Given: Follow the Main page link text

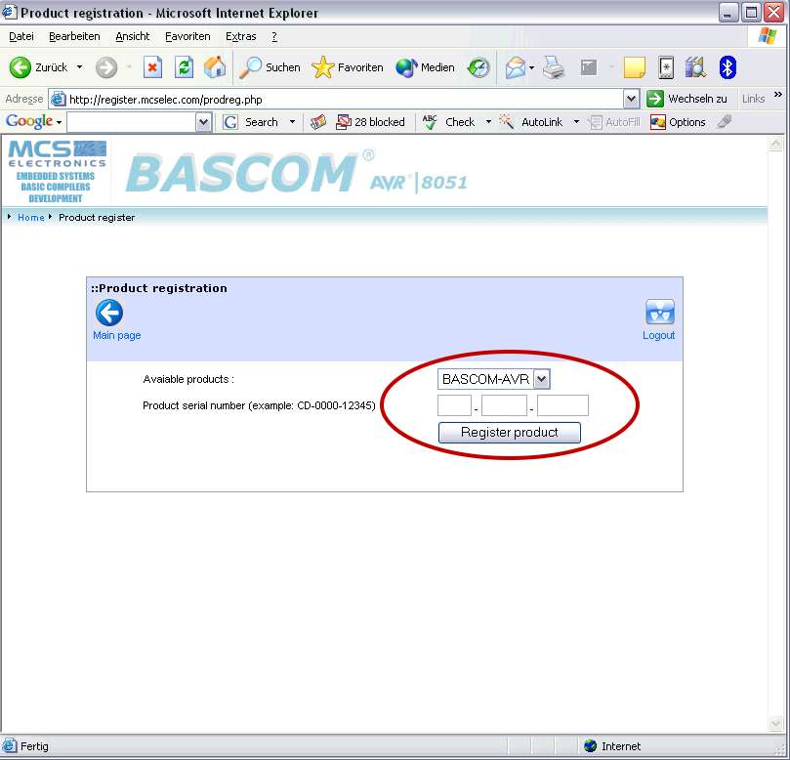Looking at the screenshot, I should click(x=117, y=336).
